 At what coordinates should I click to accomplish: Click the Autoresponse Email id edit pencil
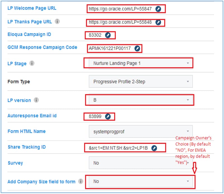(108, 116)
